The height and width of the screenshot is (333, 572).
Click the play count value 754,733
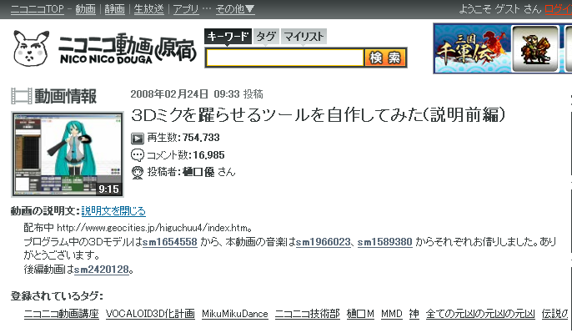tap(201, 138)
